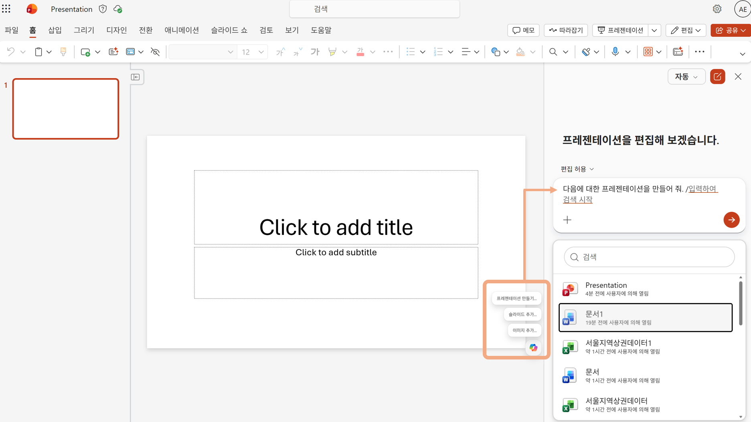
Task: Click the sensitivity shield icon beside Presentation
Action: pos(103,9)
